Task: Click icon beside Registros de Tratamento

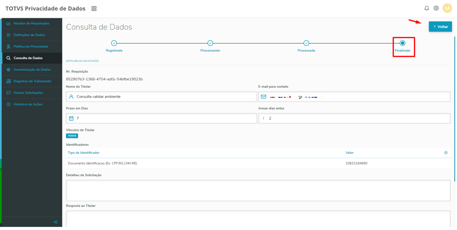Action: [9, 81]
